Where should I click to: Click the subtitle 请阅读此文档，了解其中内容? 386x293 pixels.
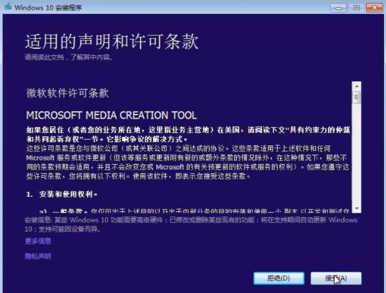point(69,57)
